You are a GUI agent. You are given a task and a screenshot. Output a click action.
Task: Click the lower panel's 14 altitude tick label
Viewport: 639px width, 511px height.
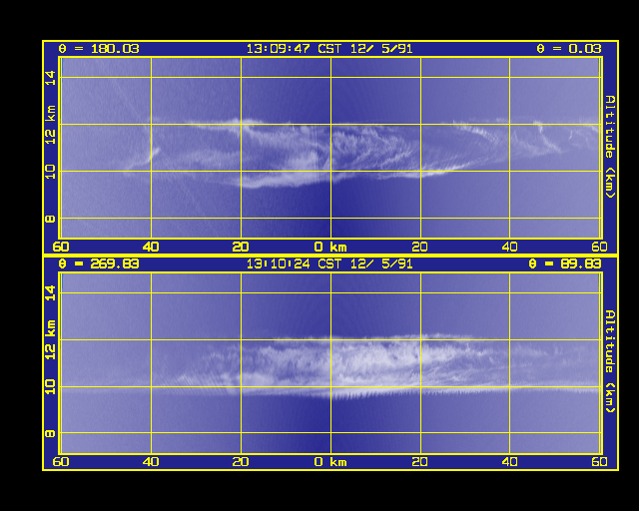tap(50, 293)
